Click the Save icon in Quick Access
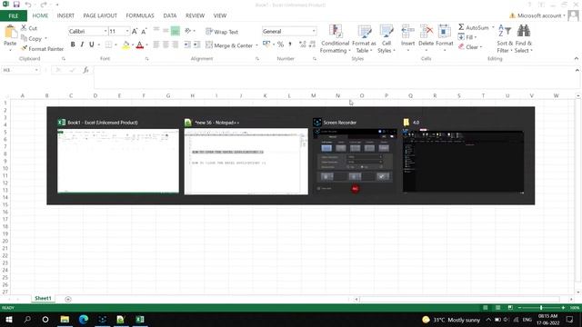The height and width of the screenshot is (327, 582). [x=16, y=5]
